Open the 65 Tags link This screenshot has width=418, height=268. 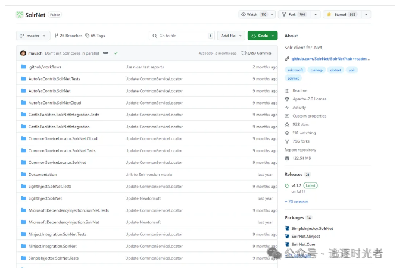tap(95, 36)
